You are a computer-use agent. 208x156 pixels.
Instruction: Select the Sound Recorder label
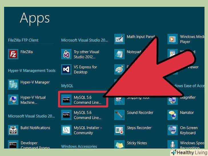coord(140,113)
